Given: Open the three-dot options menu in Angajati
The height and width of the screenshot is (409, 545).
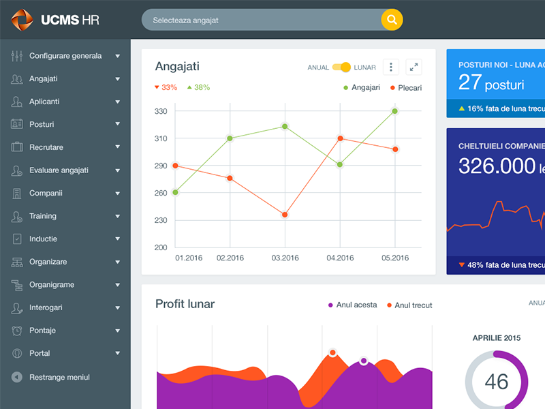Looking at the screenshot, I should [x=390, y=67].
